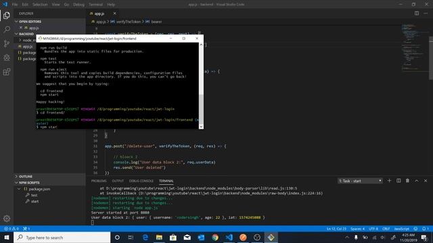Viewport: 433px width, 243px height.
Task: Open notifications bell in status bar
Action: tap(425, 229)
